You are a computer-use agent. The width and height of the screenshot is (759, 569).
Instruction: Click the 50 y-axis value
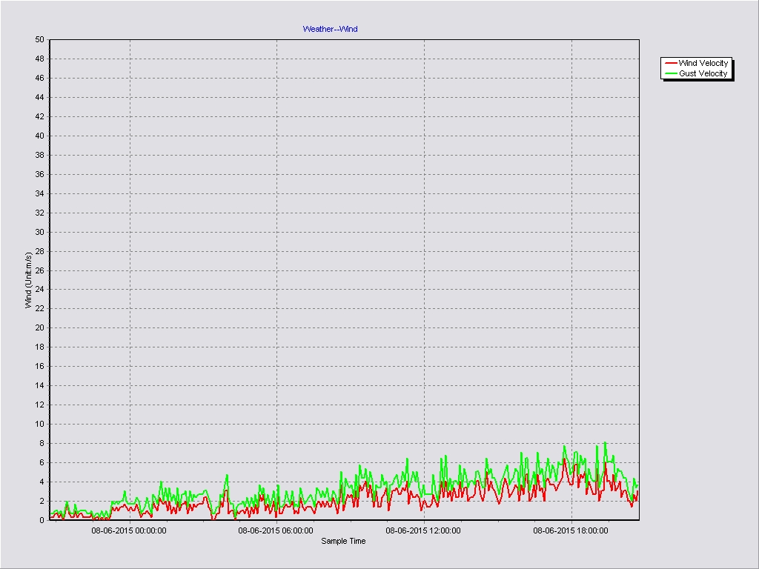pyautogui.click(x=39, y=40)
